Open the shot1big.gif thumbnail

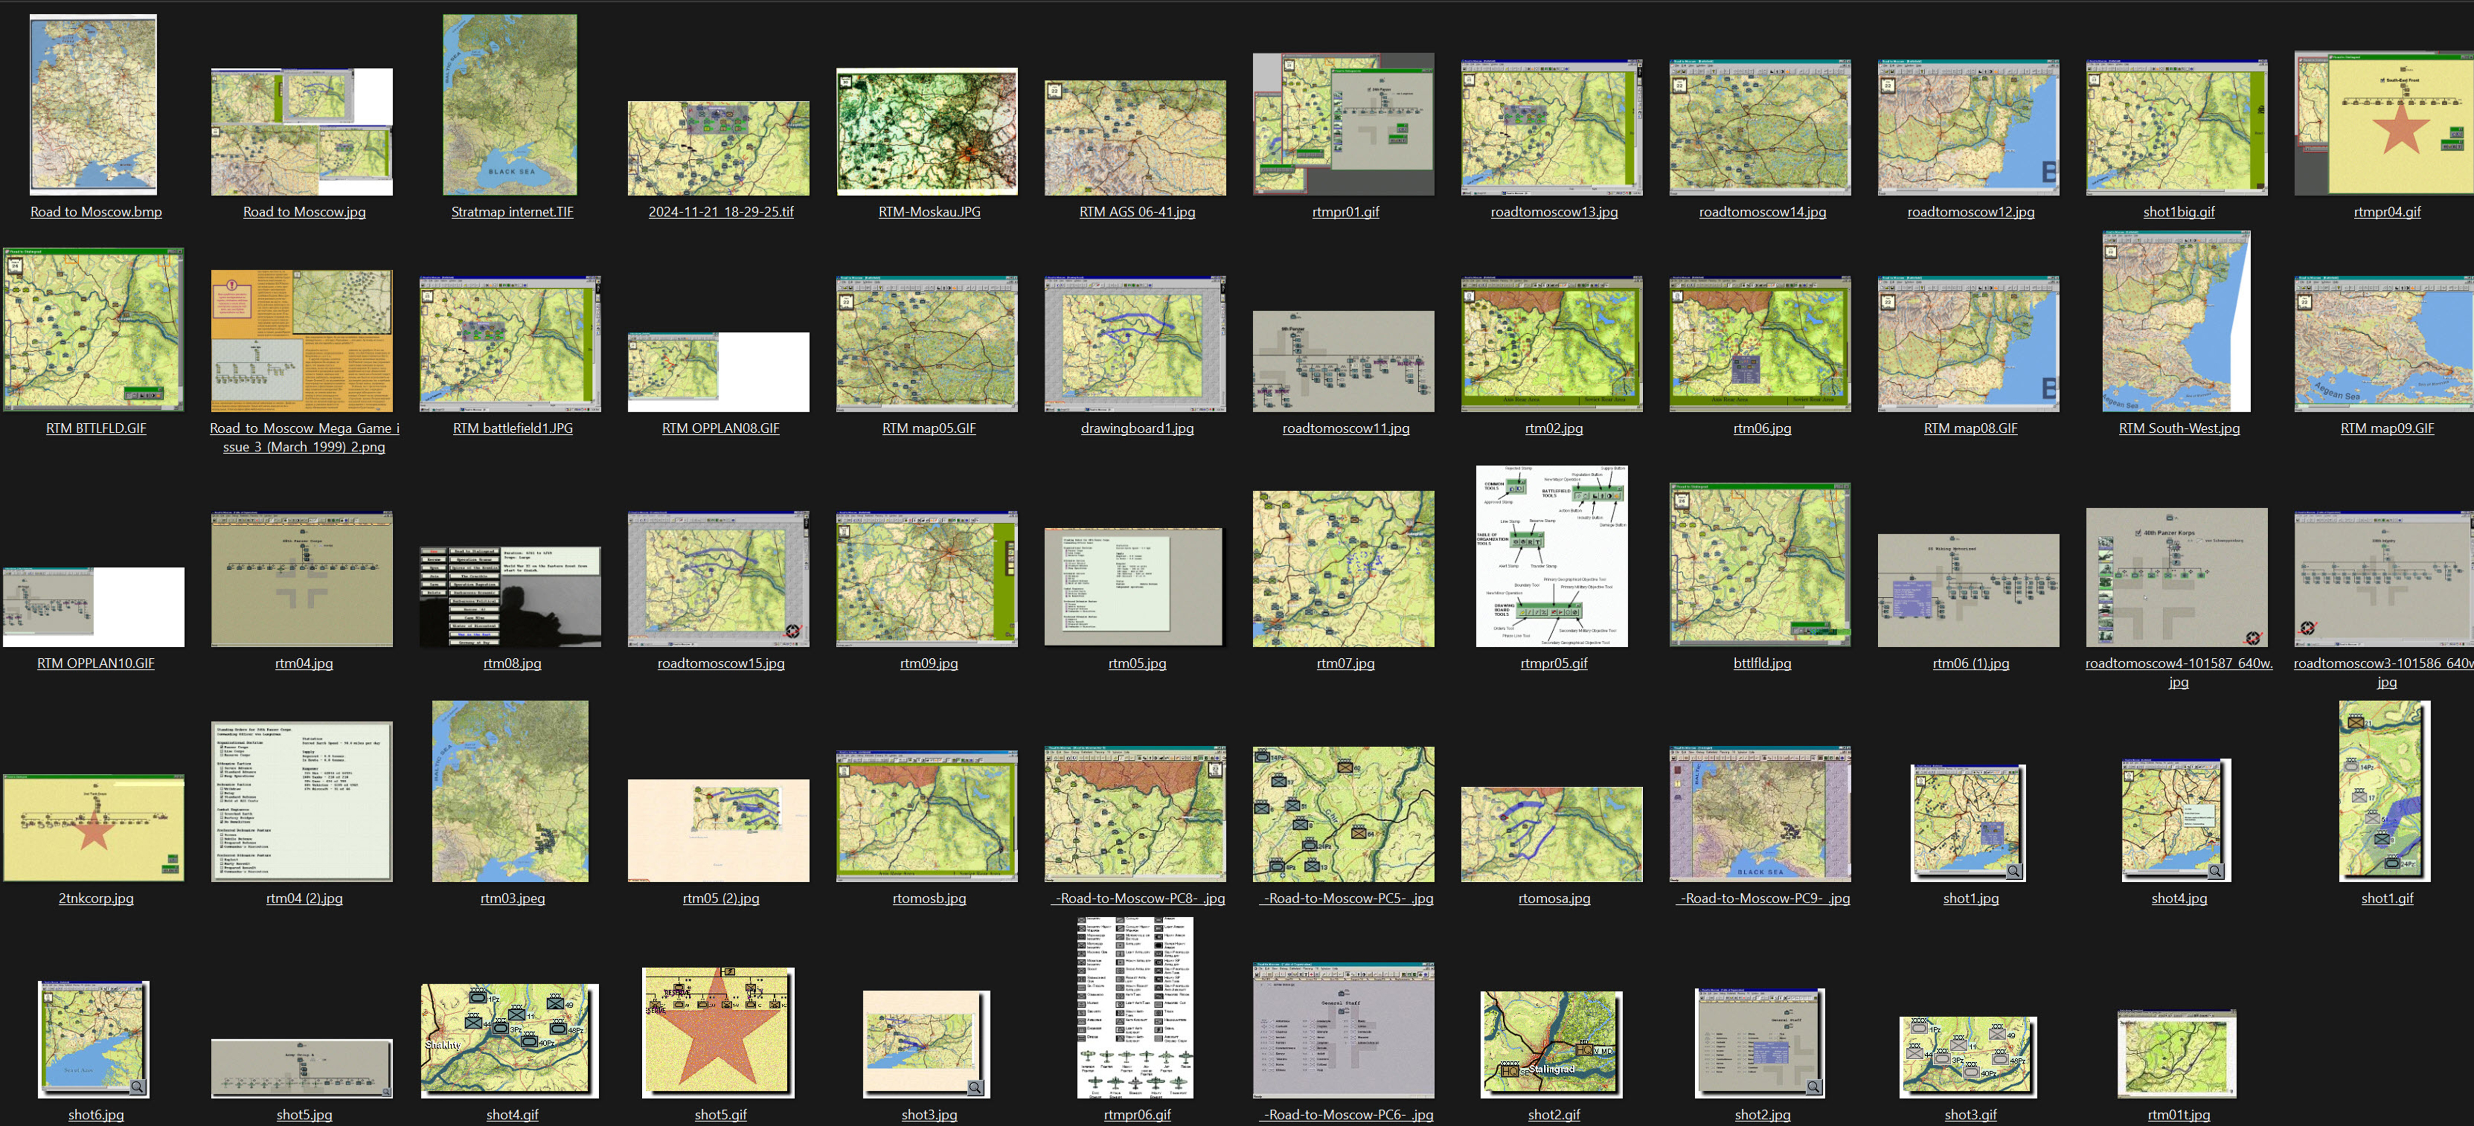pos(2177,127)
